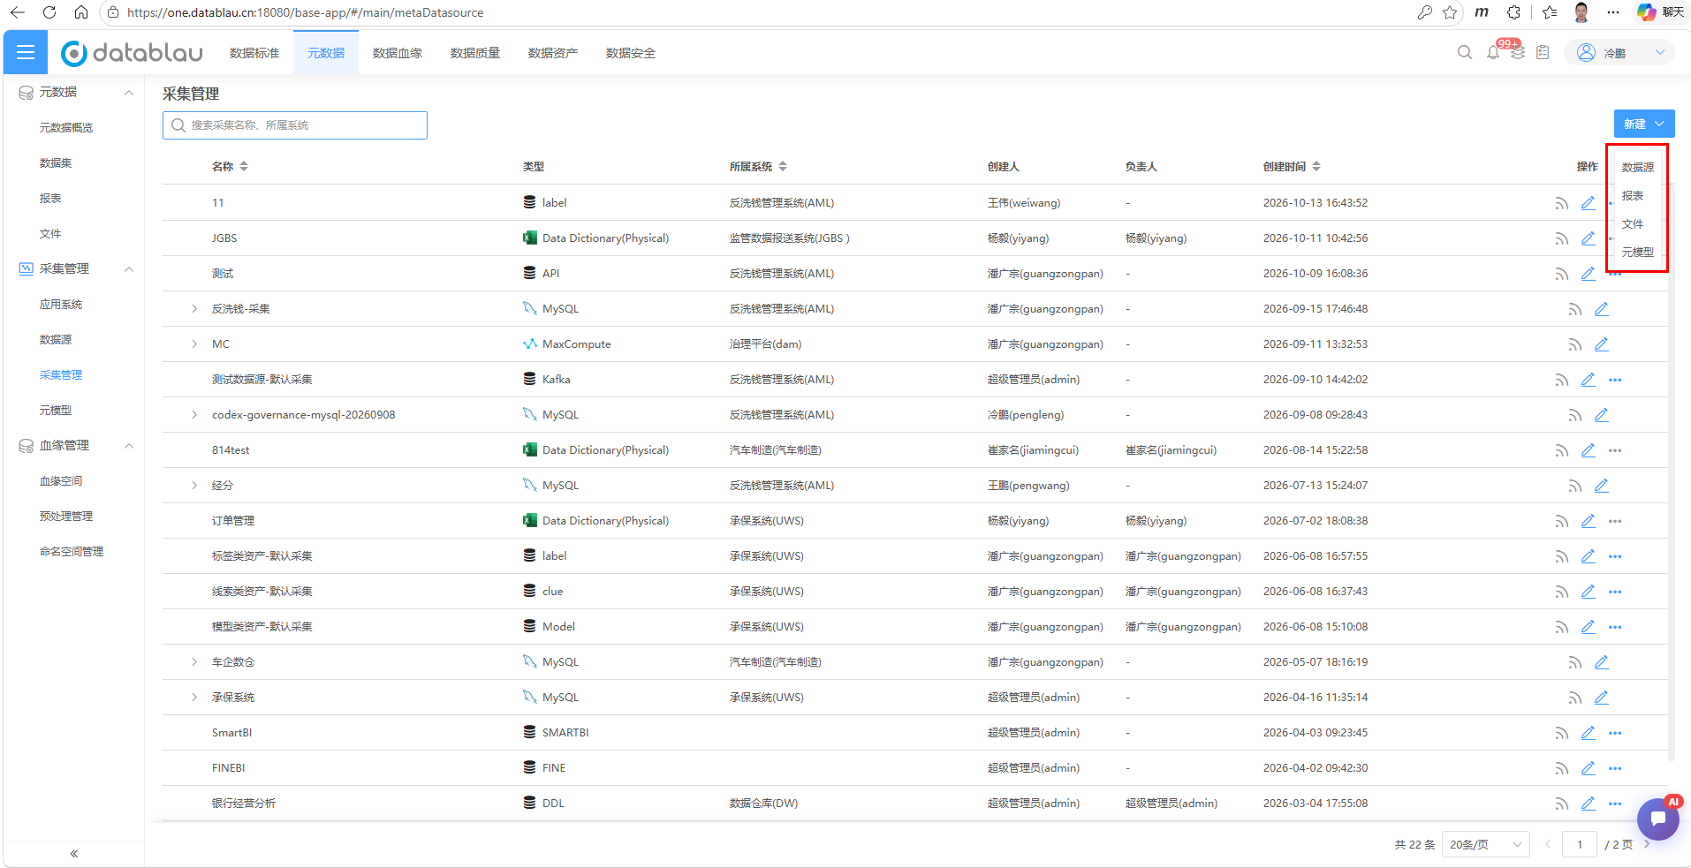Open the AI chat assistant bubble
Image resolution: width=1691 pixels, height=868 pixels.
pos(1658,819)
